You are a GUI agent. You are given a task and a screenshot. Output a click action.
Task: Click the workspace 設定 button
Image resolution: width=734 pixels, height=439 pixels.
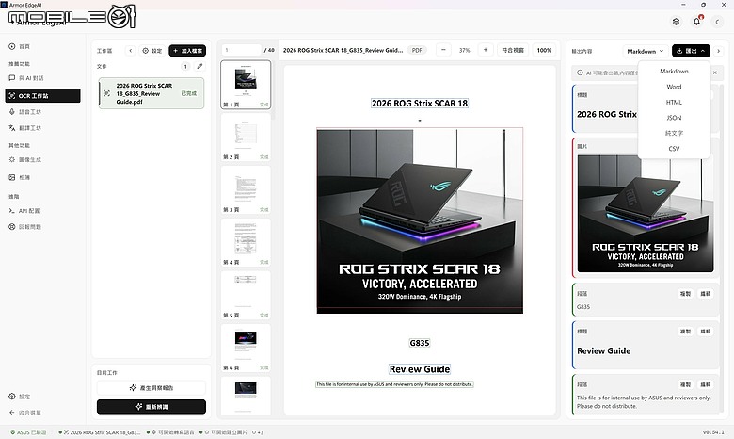pyautogui.click(x=152, y=51)
